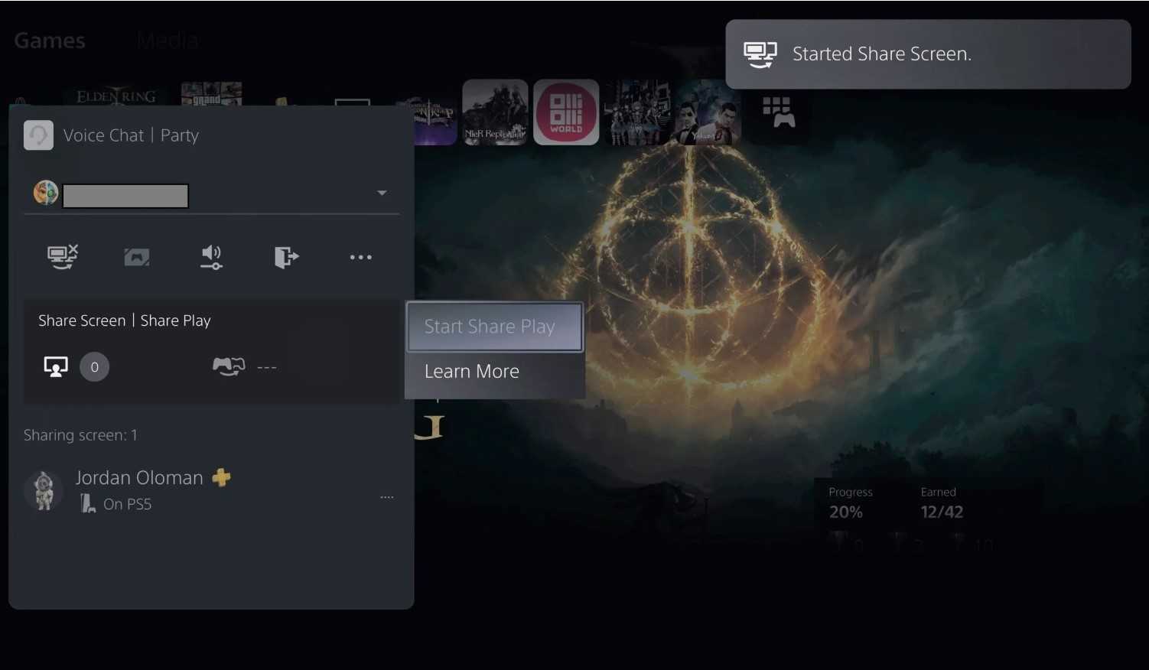Open the Game Library icon
1149x670 pixels.
click(779, 112)
